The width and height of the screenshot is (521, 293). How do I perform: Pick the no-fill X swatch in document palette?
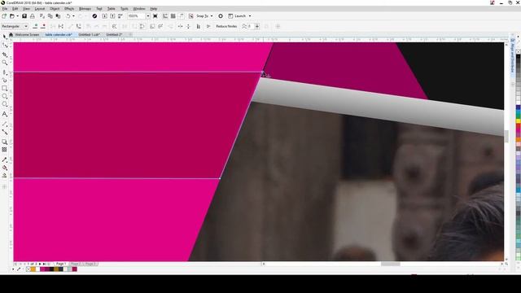28,269
